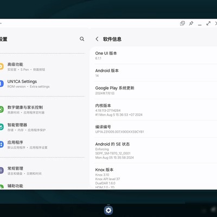Click 2024年7月1日 update date
The width and height of the screenshot is (217, 217).
tap(105, 93)
